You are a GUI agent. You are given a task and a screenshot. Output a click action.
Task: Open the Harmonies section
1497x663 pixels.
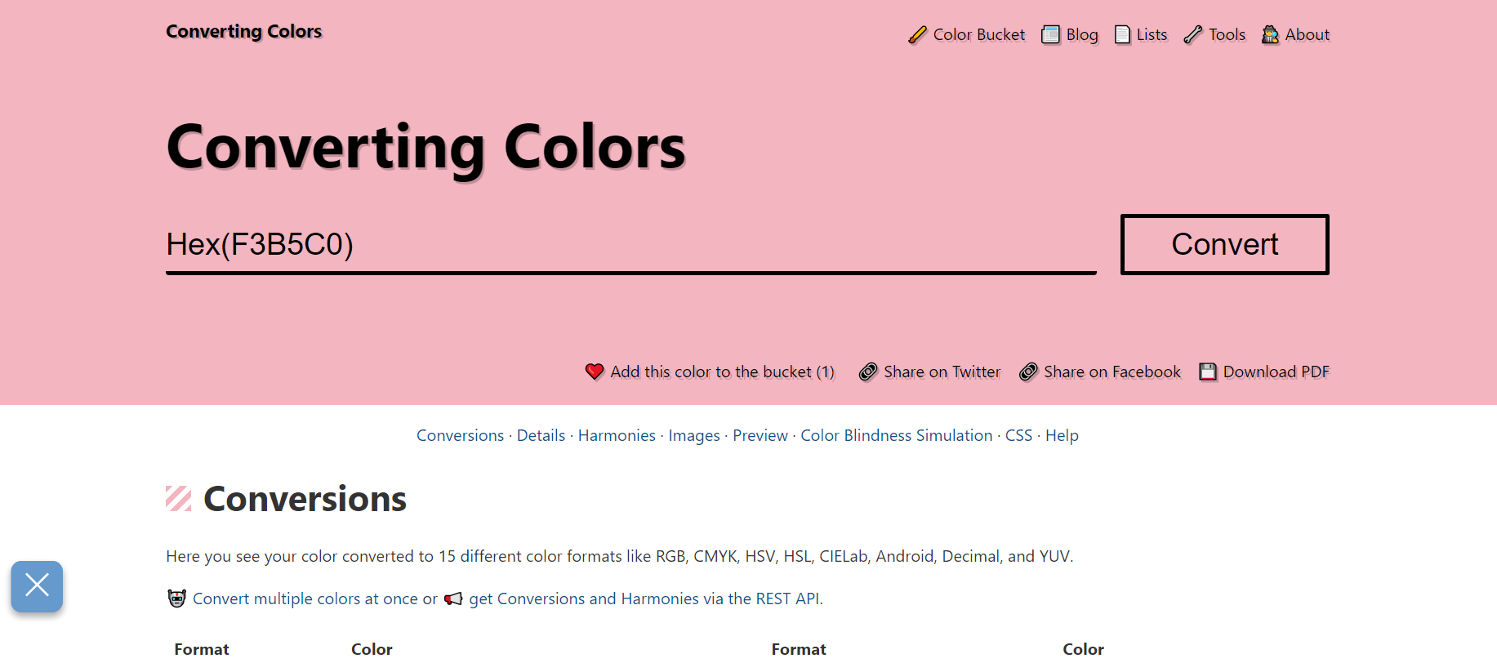click(x=617, y=435)
